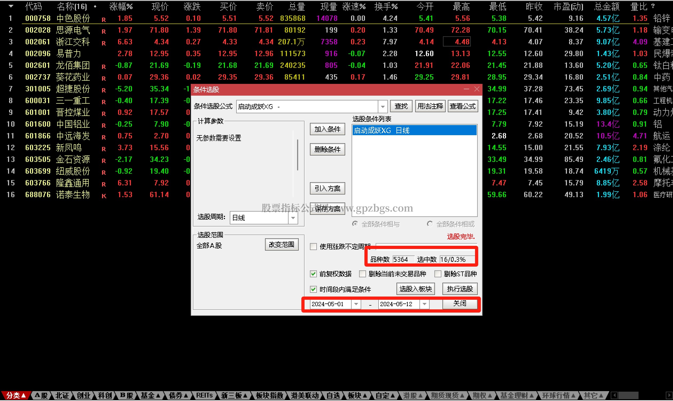Open the start date 2024-05-01 picker arrow

(356, 304)
